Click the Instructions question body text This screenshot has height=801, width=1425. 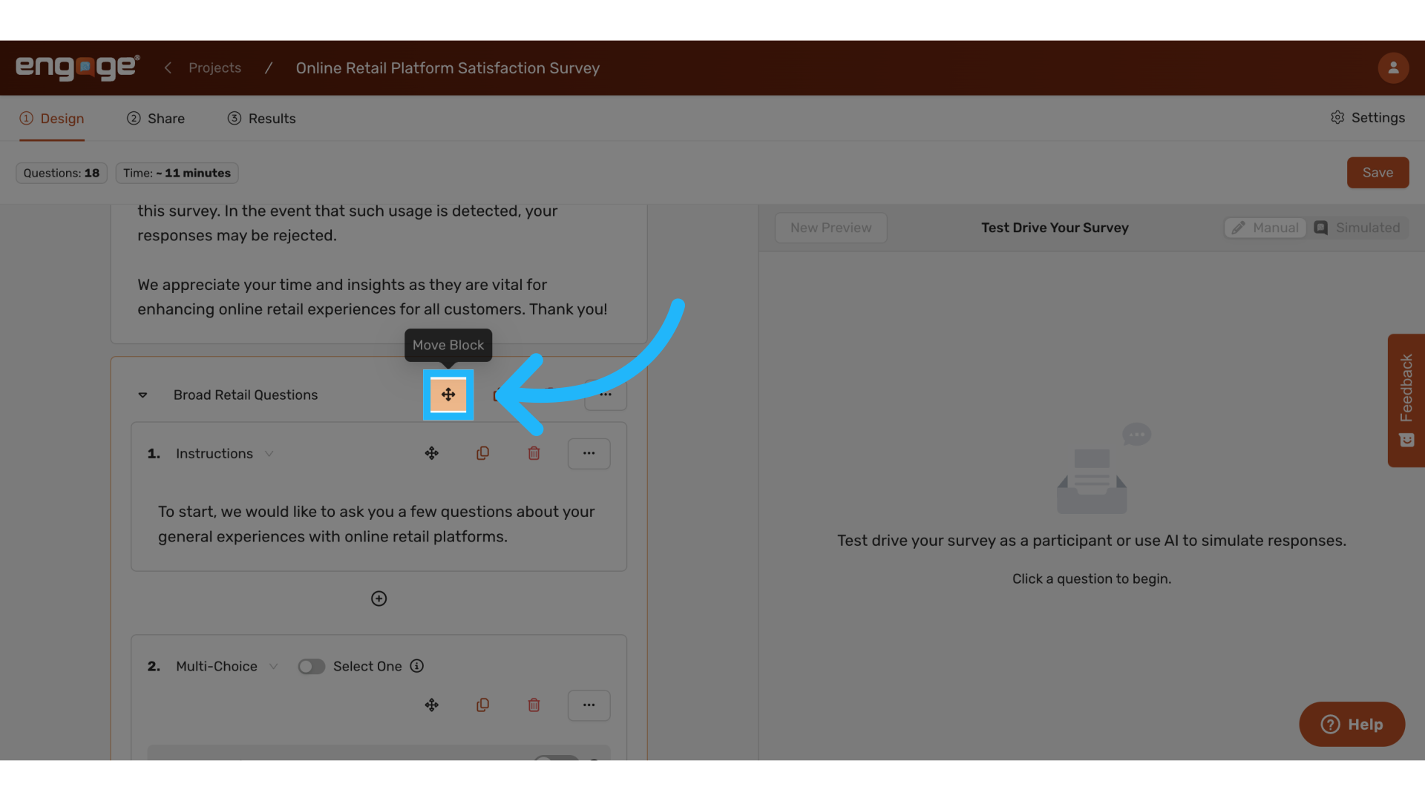tap(376, 524)
